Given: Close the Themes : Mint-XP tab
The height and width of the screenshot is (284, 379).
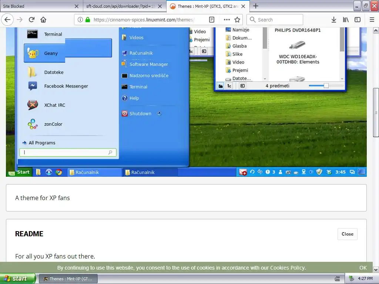Looking at the screenshot, I should click(x=243, y=6).
